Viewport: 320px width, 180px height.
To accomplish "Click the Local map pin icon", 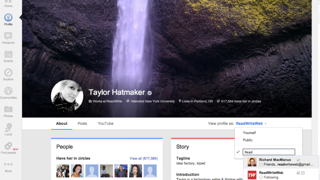I will click(8, 128).
